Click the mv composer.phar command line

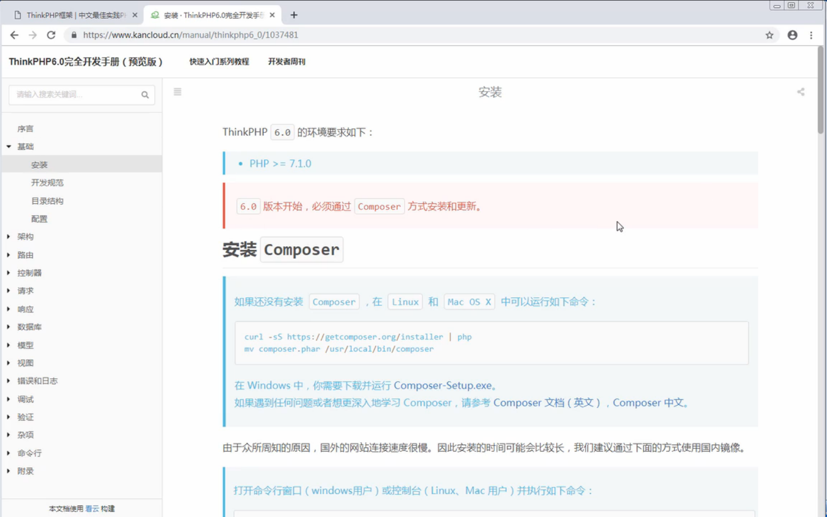pyautogui.click(x=339, y=349)
